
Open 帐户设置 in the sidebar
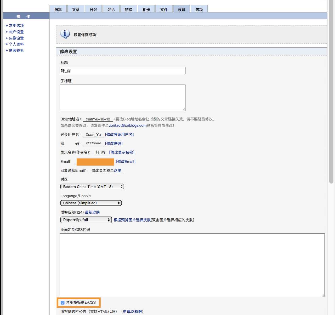[x=16, y=32]
